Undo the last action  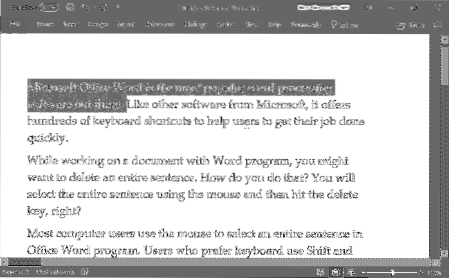85,7
